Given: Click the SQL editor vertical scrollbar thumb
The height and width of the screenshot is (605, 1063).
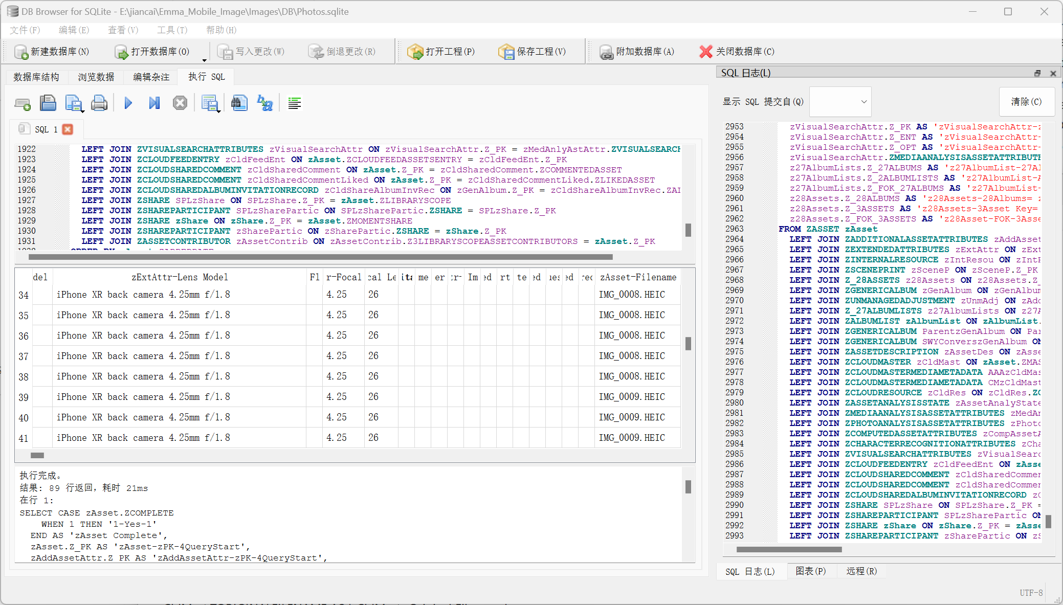Looking at the screenshot, I should tap(688, 230).
